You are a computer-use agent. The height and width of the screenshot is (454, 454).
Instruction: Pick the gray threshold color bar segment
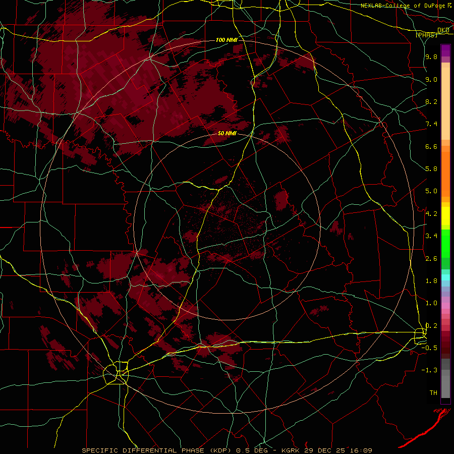[x=445, y=384]
